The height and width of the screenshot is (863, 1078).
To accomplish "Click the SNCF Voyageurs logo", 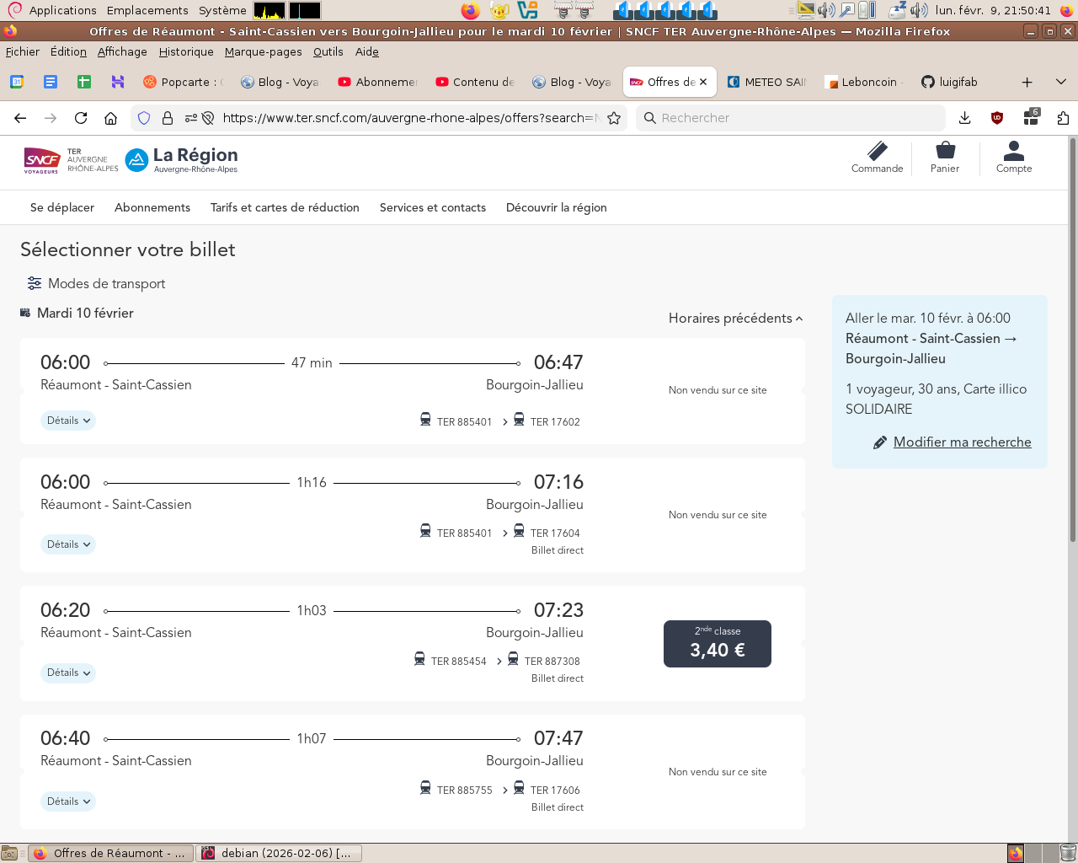I will tap(42, 159).
